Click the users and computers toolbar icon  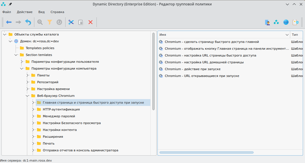pos(267,22)
